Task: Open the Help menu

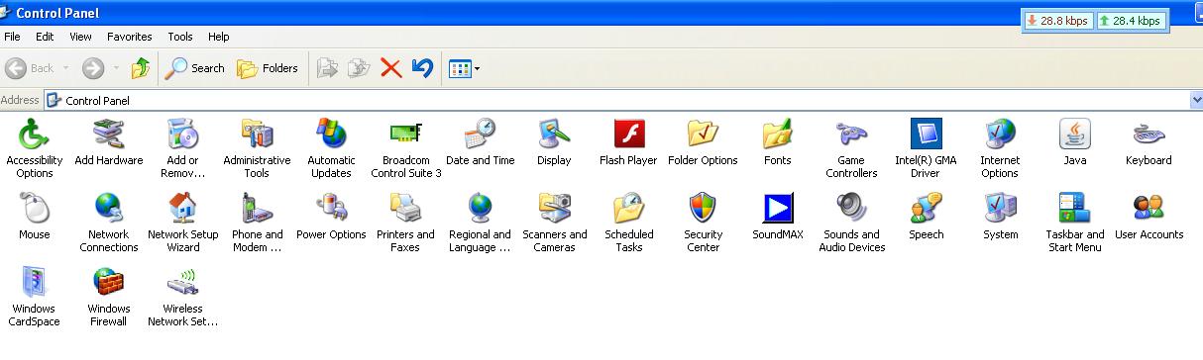Action: 218,37
